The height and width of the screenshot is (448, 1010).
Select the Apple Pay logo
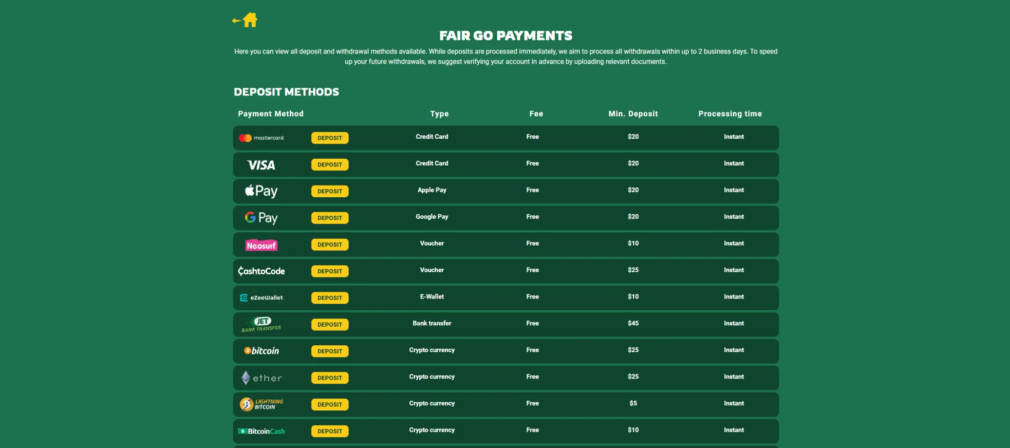(261, 191)
